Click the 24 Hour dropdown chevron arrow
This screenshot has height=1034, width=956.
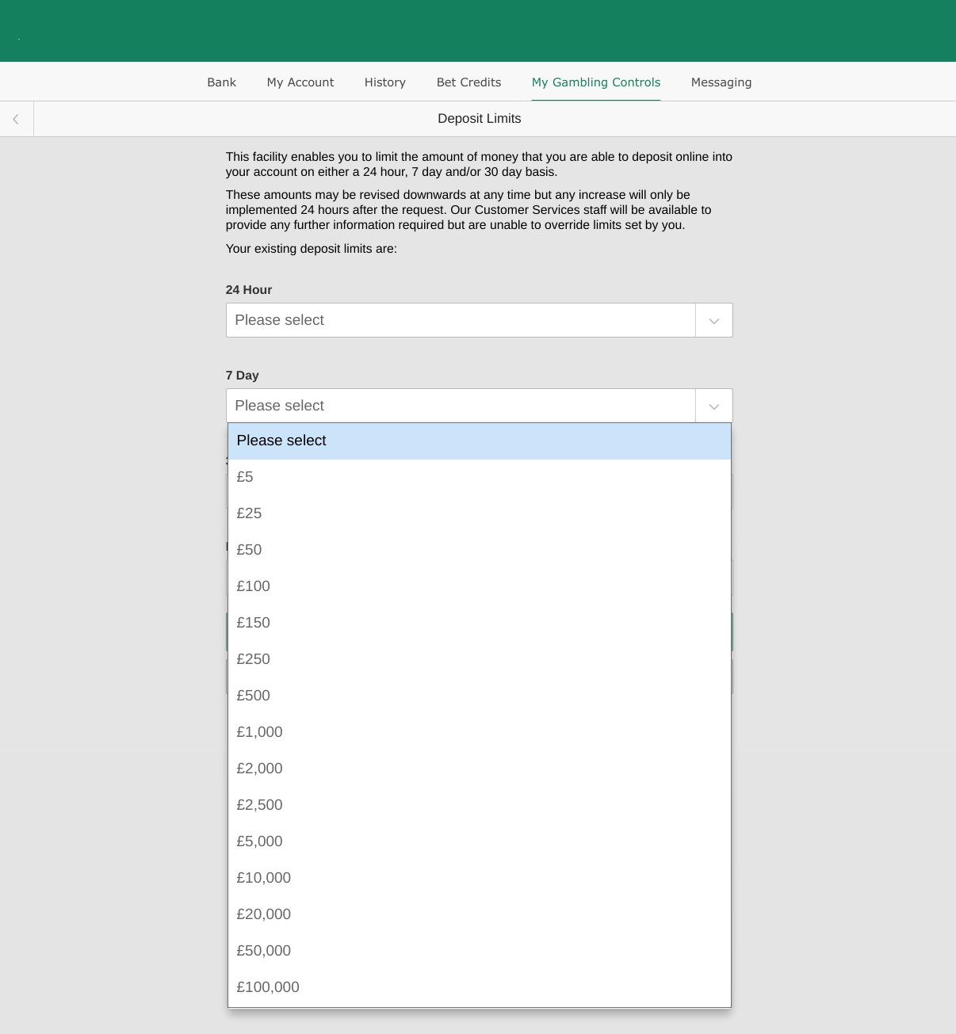[x=714, y=321]
